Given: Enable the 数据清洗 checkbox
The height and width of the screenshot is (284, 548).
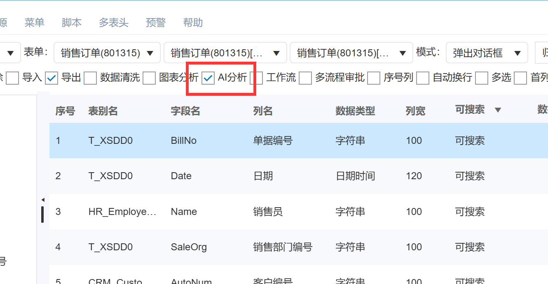Looking at the screenshot, I should [90, 78].
